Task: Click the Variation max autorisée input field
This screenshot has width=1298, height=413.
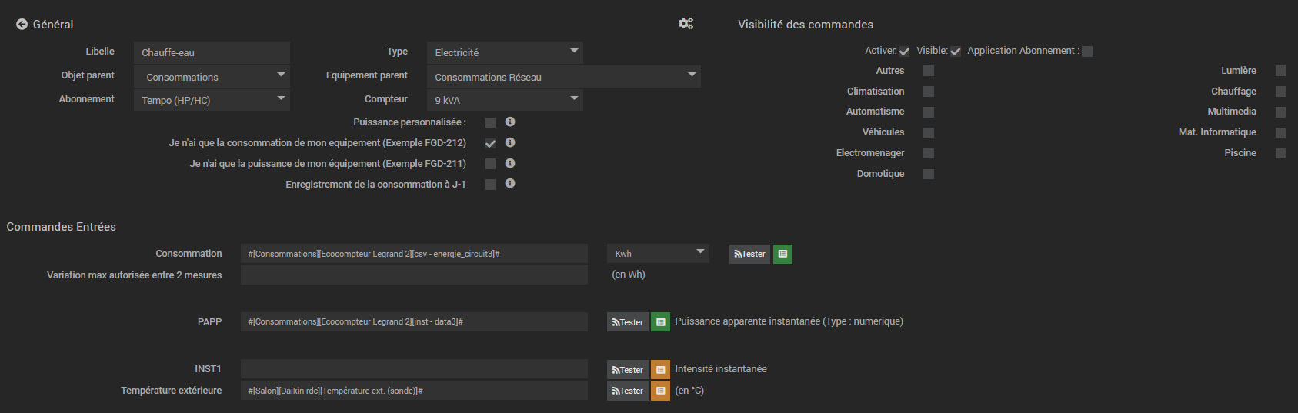Action: click(x=414, y=275)
